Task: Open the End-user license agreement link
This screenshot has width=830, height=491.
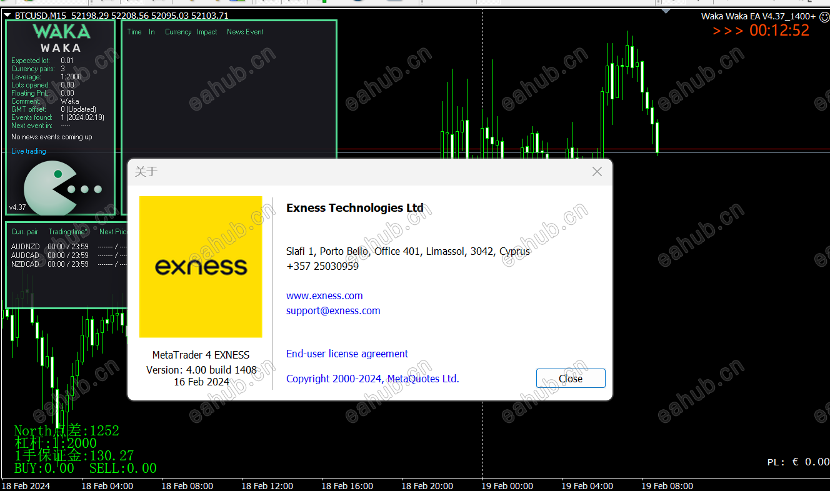Action: coord(347,354)
